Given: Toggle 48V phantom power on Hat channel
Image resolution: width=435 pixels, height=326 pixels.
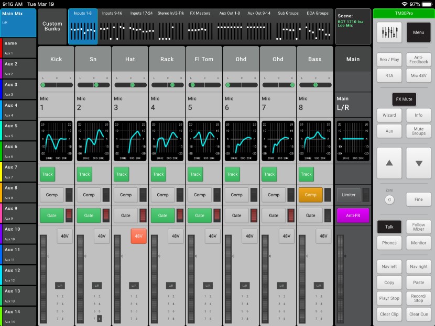Looking at the screenshot, I should [x=138, y=236].
